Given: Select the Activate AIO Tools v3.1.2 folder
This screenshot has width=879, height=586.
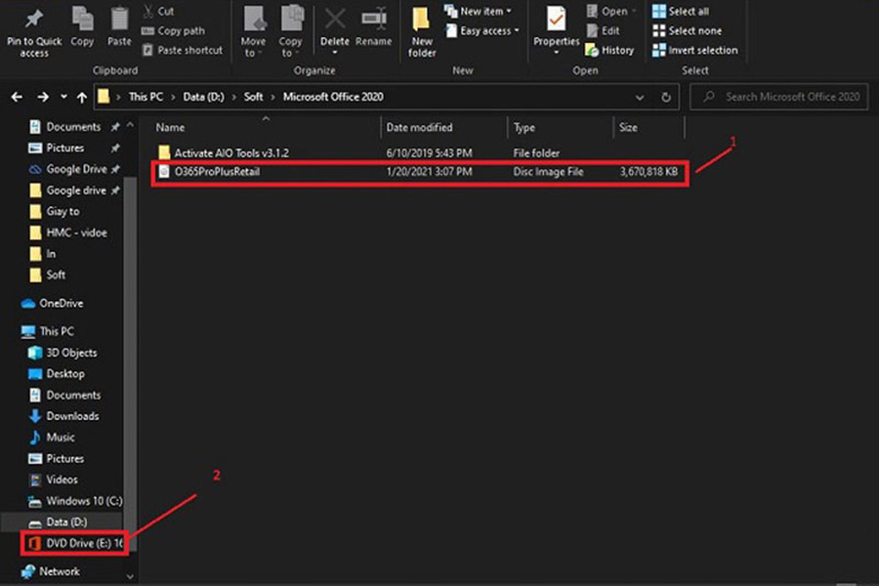Looking at the screenshot, I should (x=417, y=152).
